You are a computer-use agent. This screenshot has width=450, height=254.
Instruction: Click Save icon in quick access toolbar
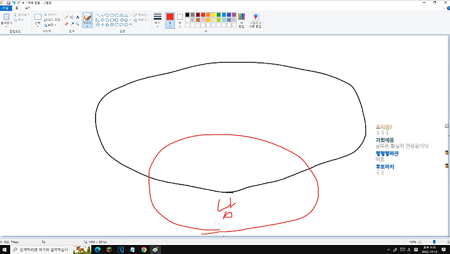click(8, 3)
